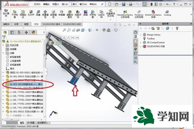This screenshot has width=194, height=129.
Task: Open the feature tree filter dropdown
Action: (4, 37)
